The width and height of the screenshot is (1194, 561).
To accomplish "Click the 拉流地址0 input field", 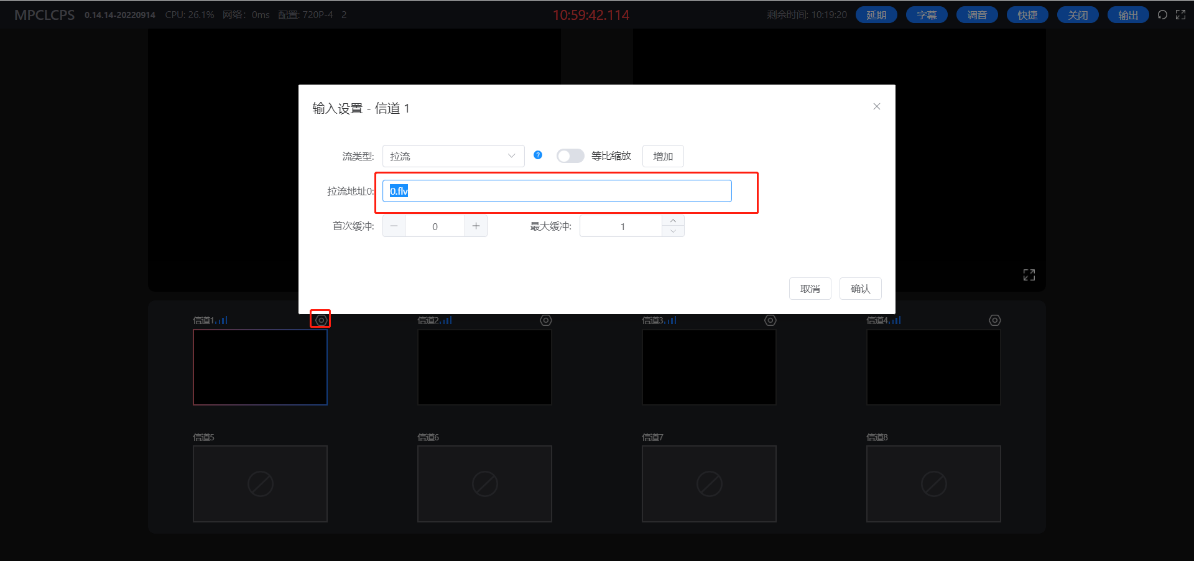I will 557,191.
